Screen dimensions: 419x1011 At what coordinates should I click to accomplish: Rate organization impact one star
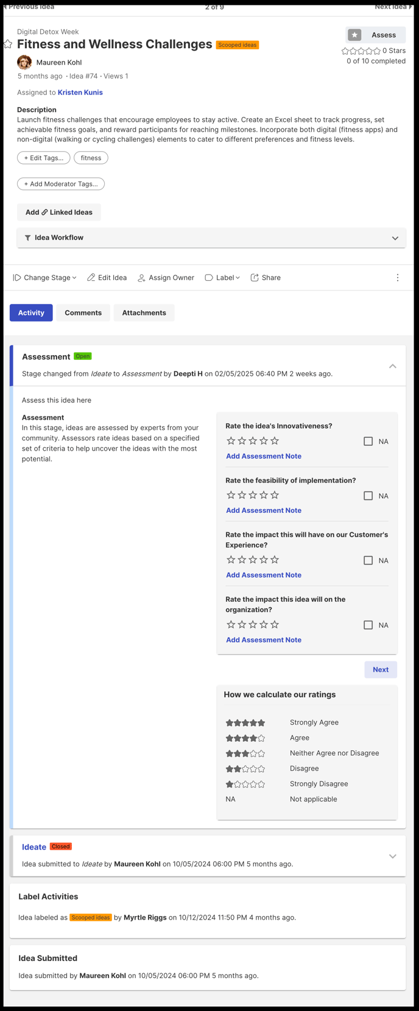231,625
